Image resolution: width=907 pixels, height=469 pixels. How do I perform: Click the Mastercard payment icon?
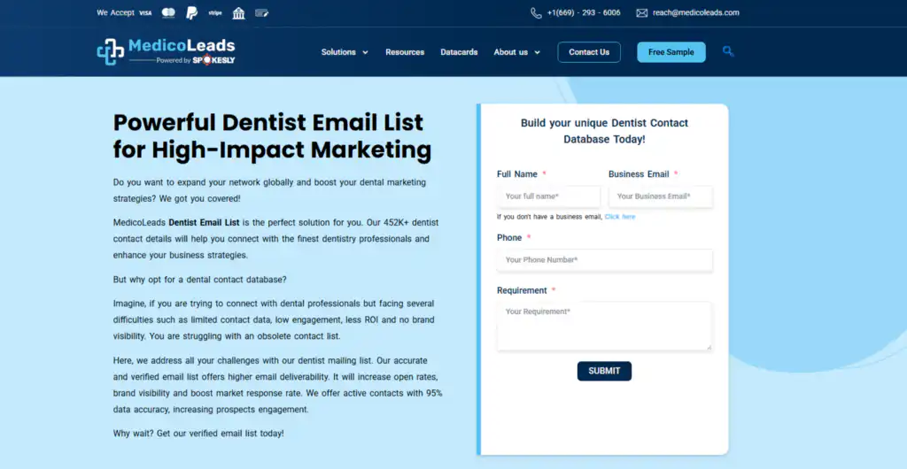(168, 12)
